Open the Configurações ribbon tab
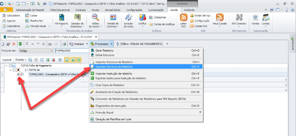Screen dimensions: 296x136 (x=134, y=10)
